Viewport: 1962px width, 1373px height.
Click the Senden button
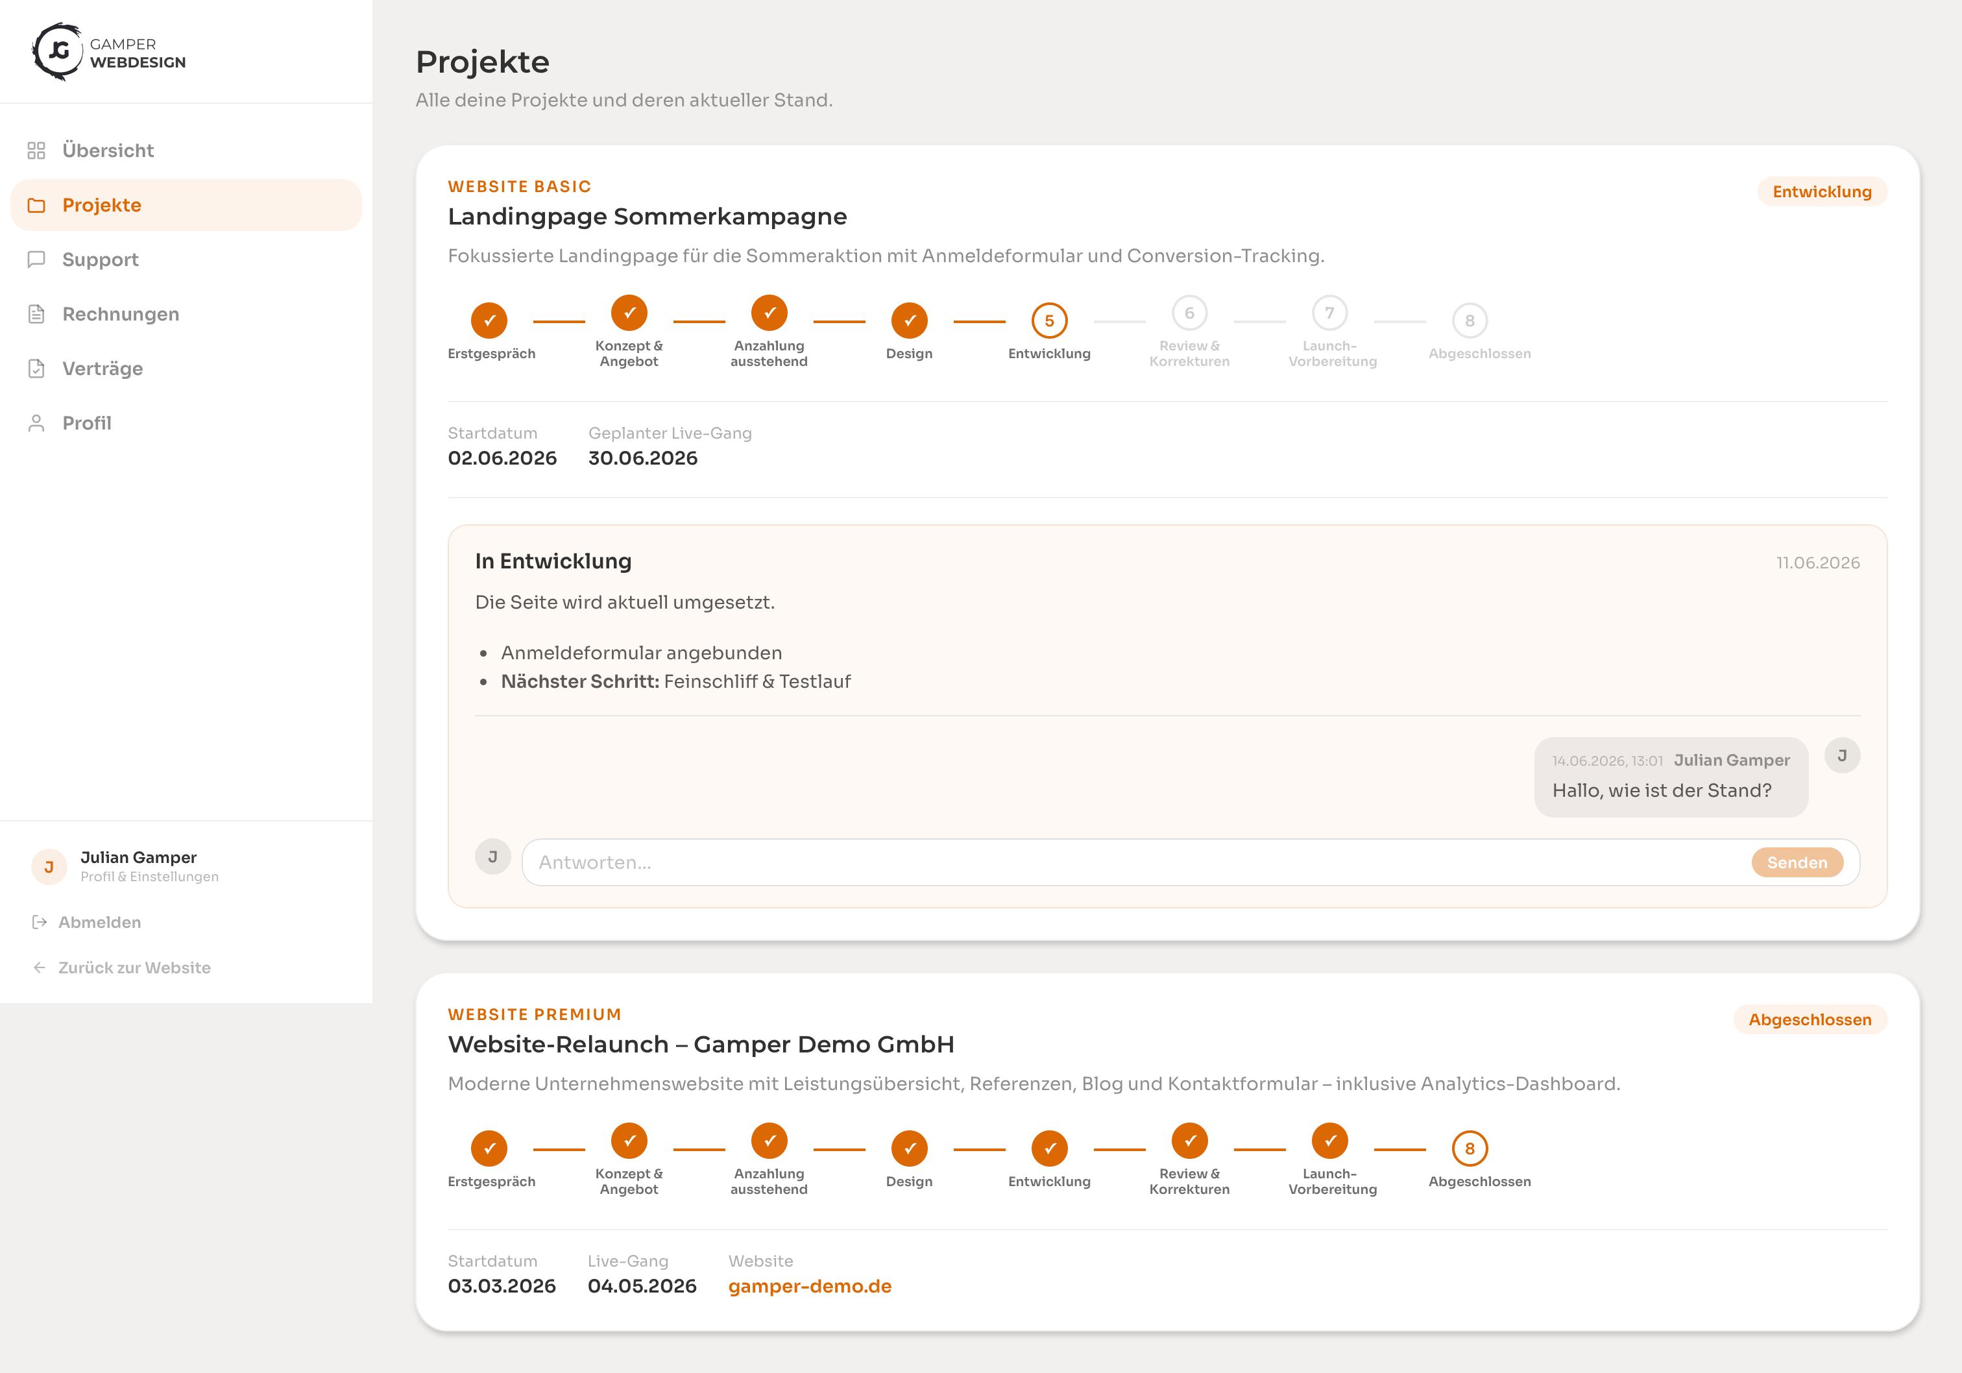point(1797,862)
